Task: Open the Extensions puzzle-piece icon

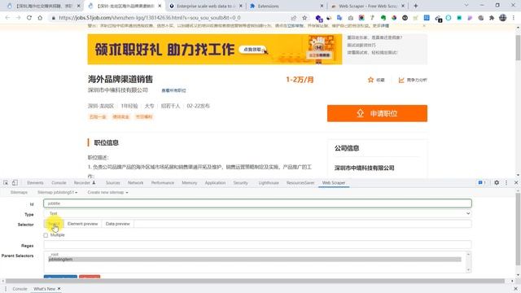Action: (x=492, y=18)
